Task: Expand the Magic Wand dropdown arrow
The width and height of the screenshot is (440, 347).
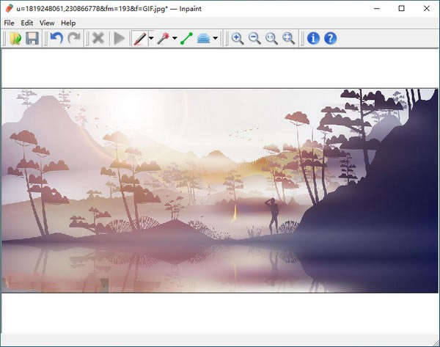Action: coord(175,39)
